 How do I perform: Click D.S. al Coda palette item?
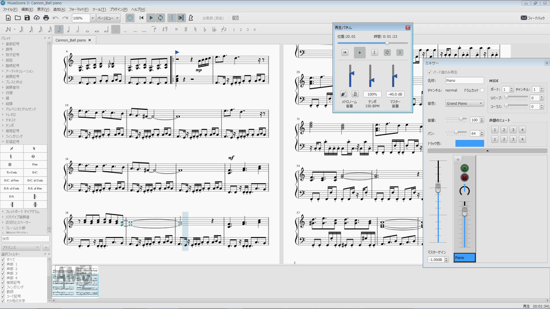(x=11, y=188)
